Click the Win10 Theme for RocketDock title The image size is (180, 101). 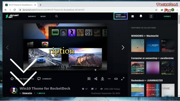point(45,88)
